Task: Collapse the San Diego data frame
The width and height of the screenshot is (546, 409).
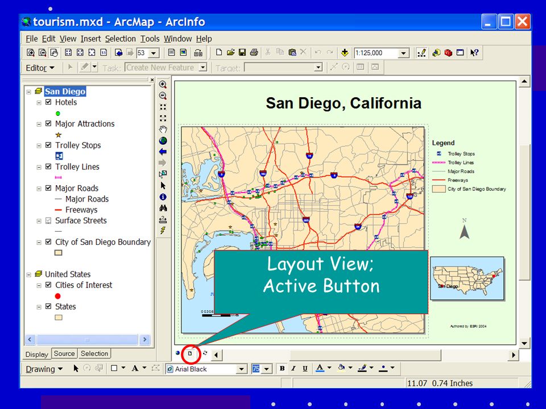Action: click(28, 92)
